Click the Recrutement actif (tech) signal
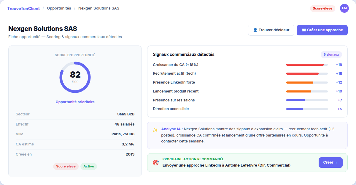This screenshot has width=356, height=185. (x=174, y=73)
